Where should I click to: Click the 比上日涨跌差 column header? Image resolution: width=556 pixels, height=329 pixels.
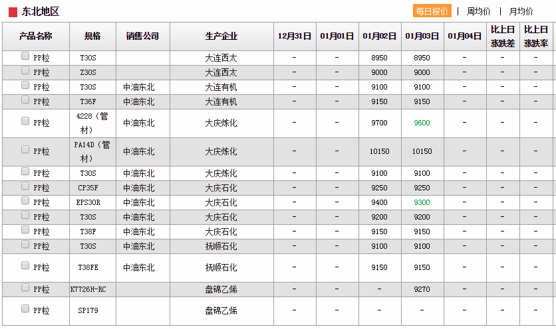(x=503, y=36)
